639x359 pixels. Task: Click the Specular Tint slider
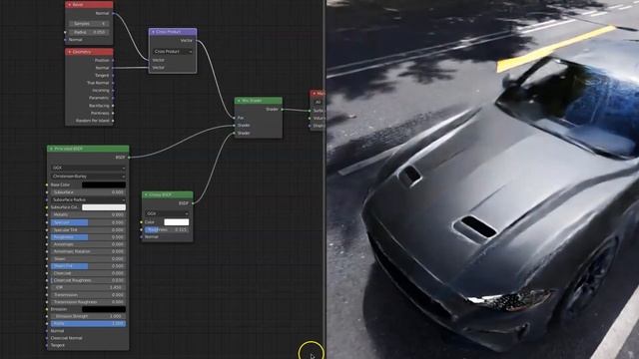88,230
